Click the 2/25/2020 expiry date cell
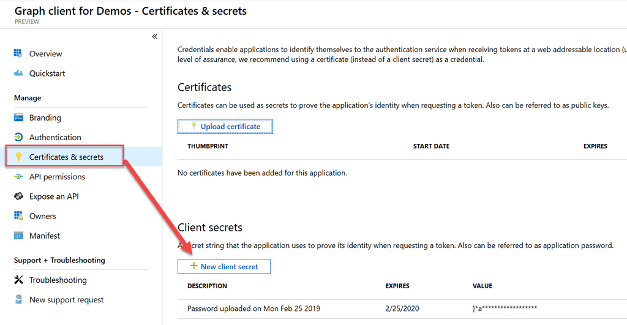 pos(402,308)
